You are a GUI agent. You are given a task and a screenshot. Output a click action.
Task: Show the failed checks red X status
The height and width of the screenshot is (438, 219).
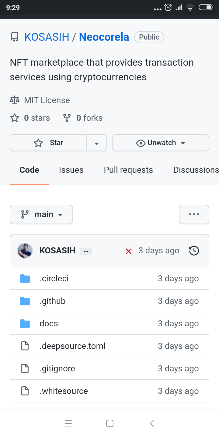[129, 251]
